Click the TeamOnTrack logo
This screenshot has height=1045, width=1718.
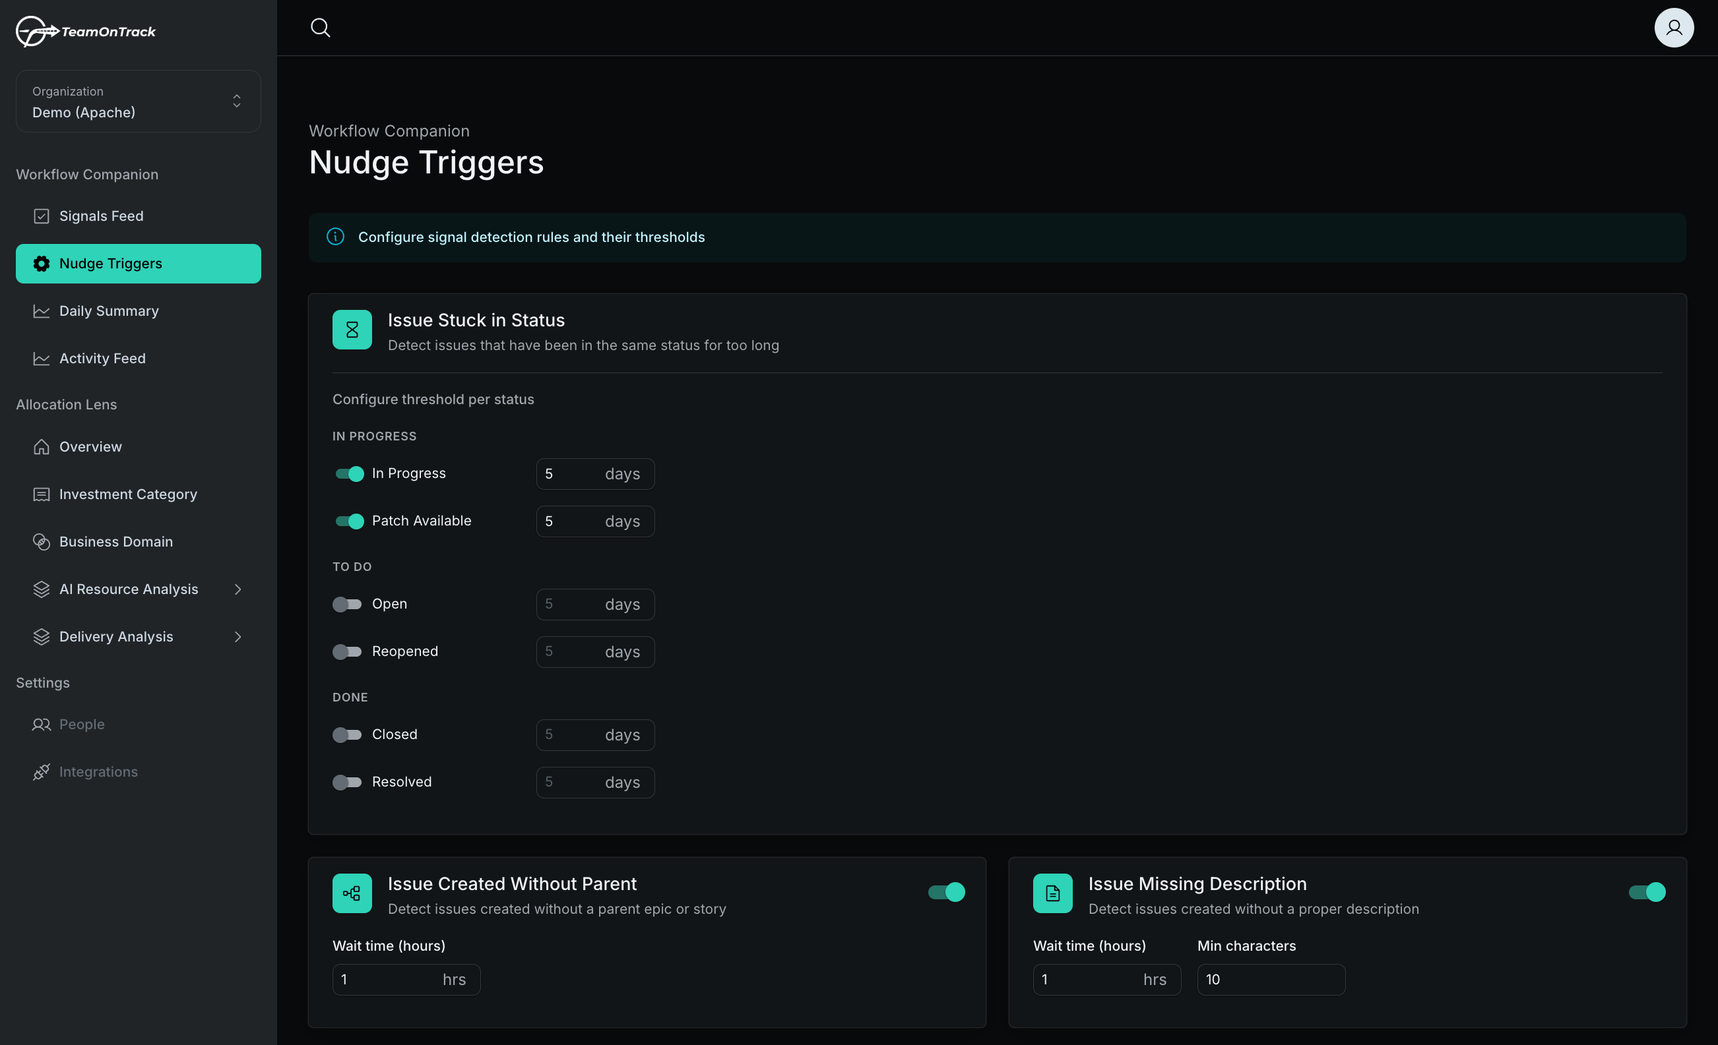coord(84,30)
